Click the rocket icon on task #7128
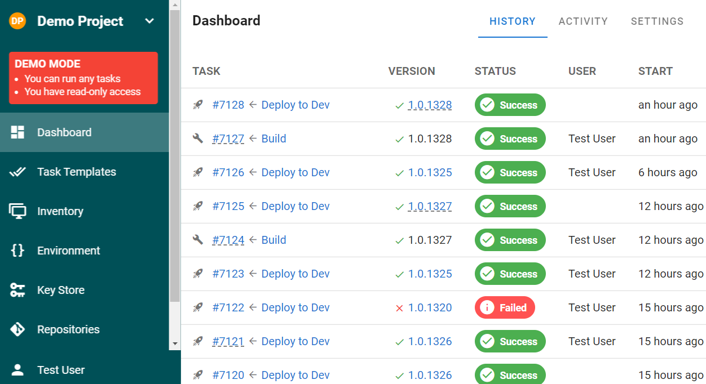The width and height of the screenshot is (706, 384). [197, 105]
